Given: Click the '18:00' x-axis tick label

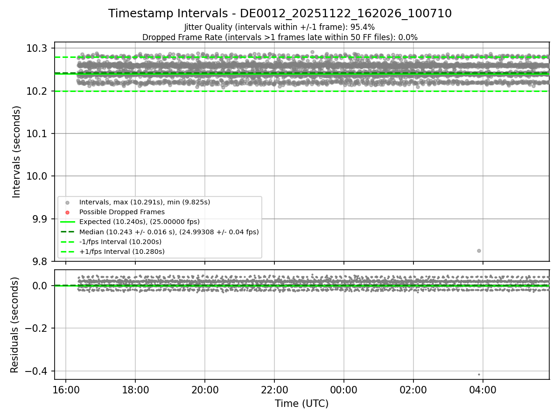Looking at the screenshot, I should [x=135, y=389].
